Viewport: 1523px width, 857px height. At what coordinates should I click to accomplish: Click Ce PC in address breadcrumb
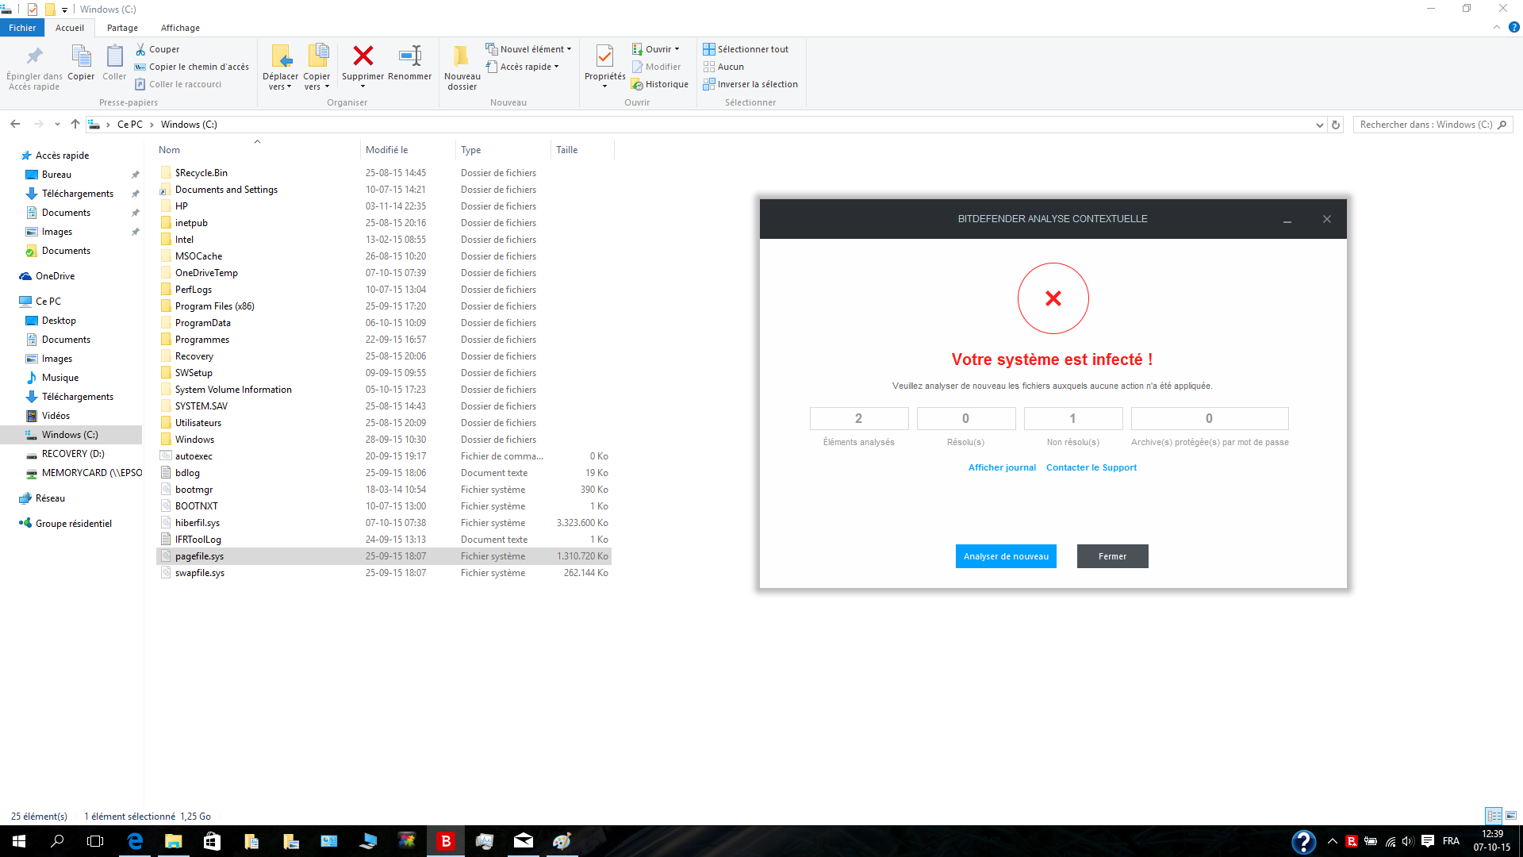[129, 125]
